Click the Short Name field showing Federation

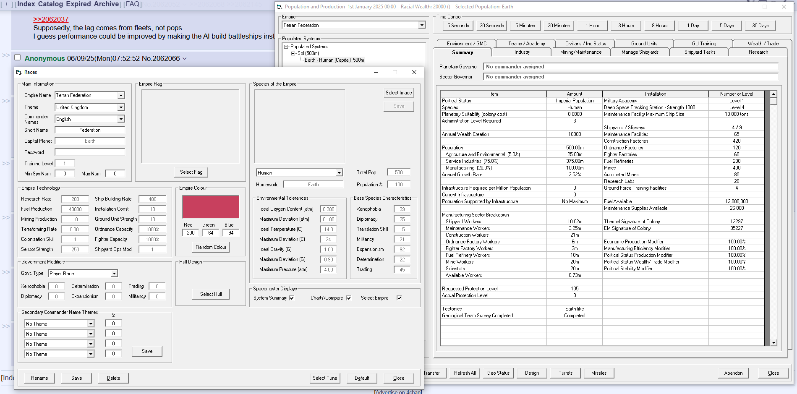point(90,130)
